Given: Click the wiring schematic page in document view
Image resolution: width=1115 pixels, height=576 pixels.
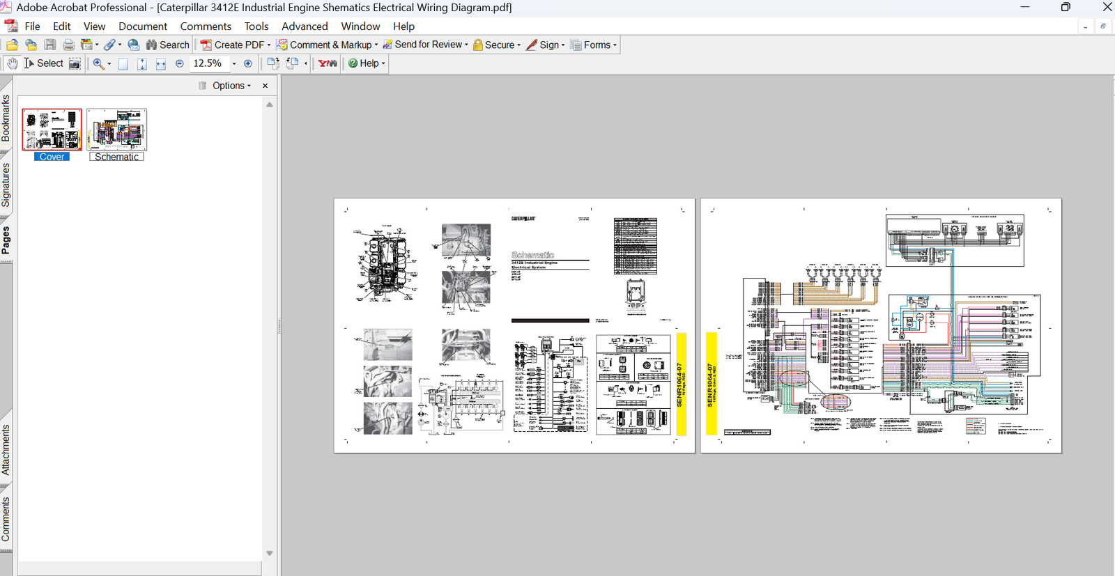Looking at the screenshot, I should [x=881, y=325].
